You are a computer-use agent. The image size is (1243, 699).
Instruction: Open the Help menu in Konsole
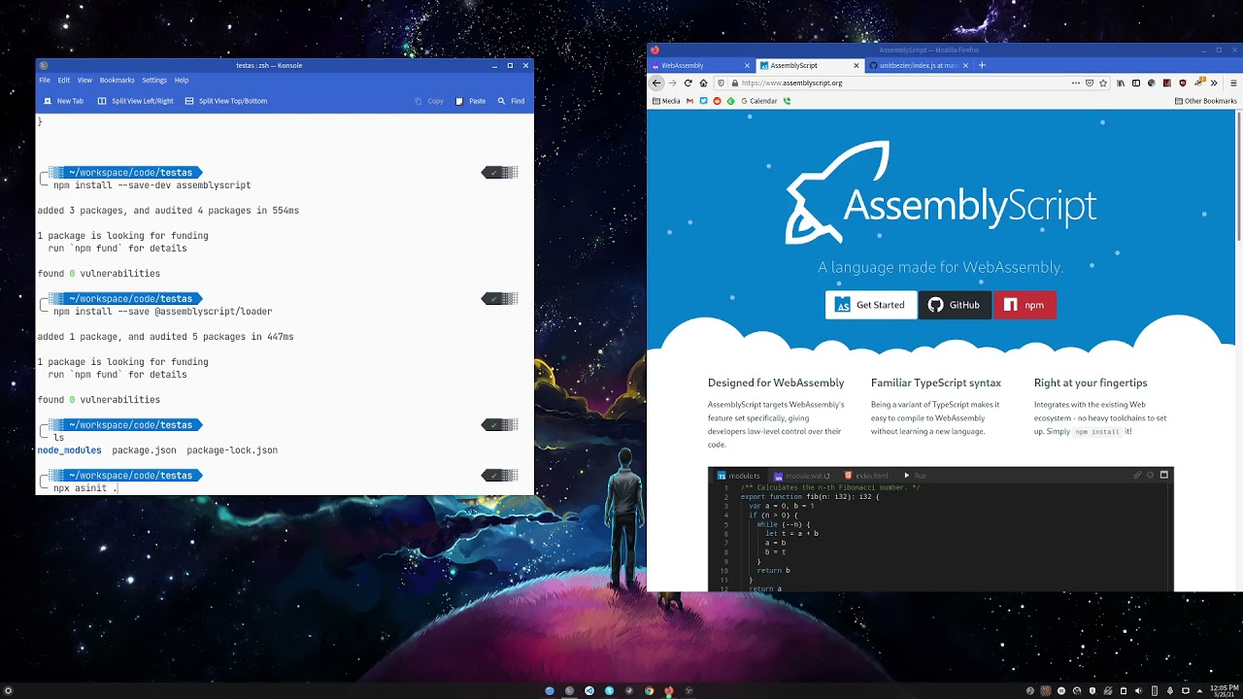(x=182, y=80)
